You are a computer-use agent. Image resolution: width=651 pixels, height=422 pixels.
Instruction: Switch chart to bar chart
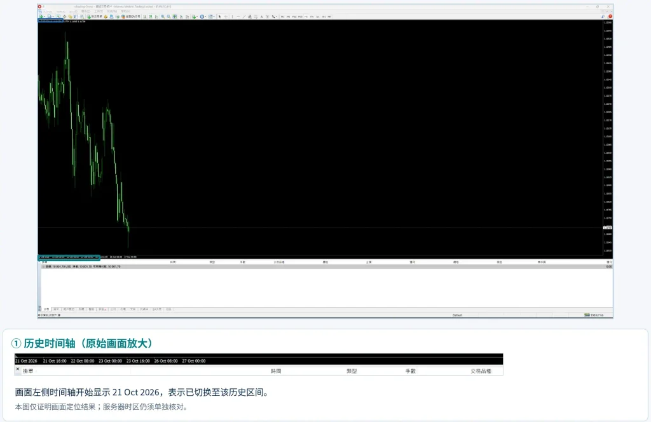pos(145,17)
